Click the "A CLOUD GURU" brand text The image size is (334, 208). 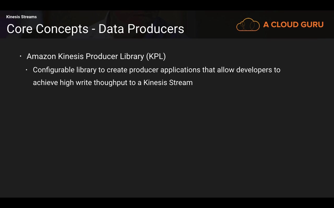tap(293, 25)
